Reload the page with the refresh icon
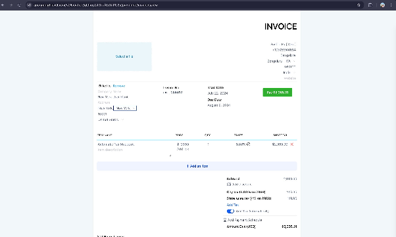 tap(20, 5)
